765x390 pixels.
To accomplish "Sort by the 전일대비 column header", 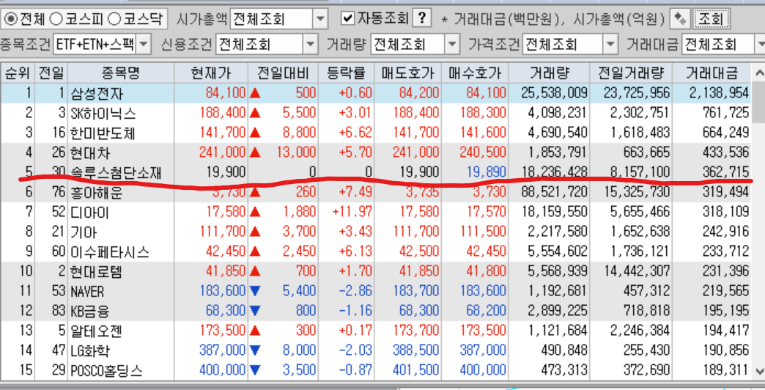I will click(283, 73).
